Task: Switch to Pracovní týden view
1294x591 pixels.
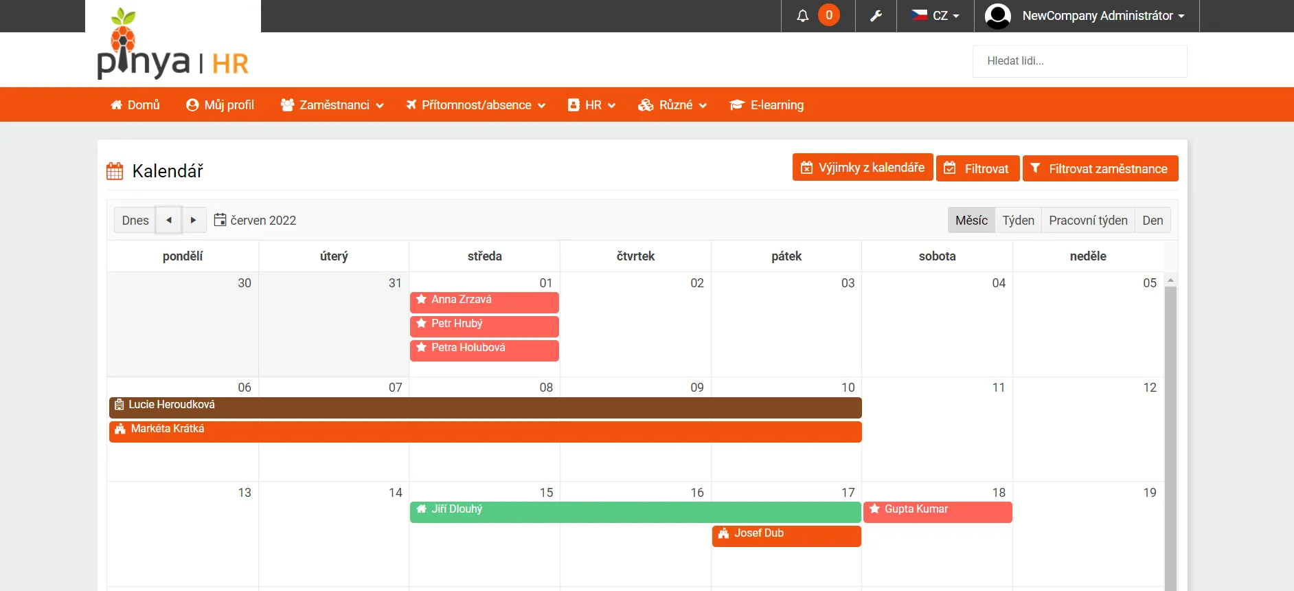Action: click(1088, 220)
